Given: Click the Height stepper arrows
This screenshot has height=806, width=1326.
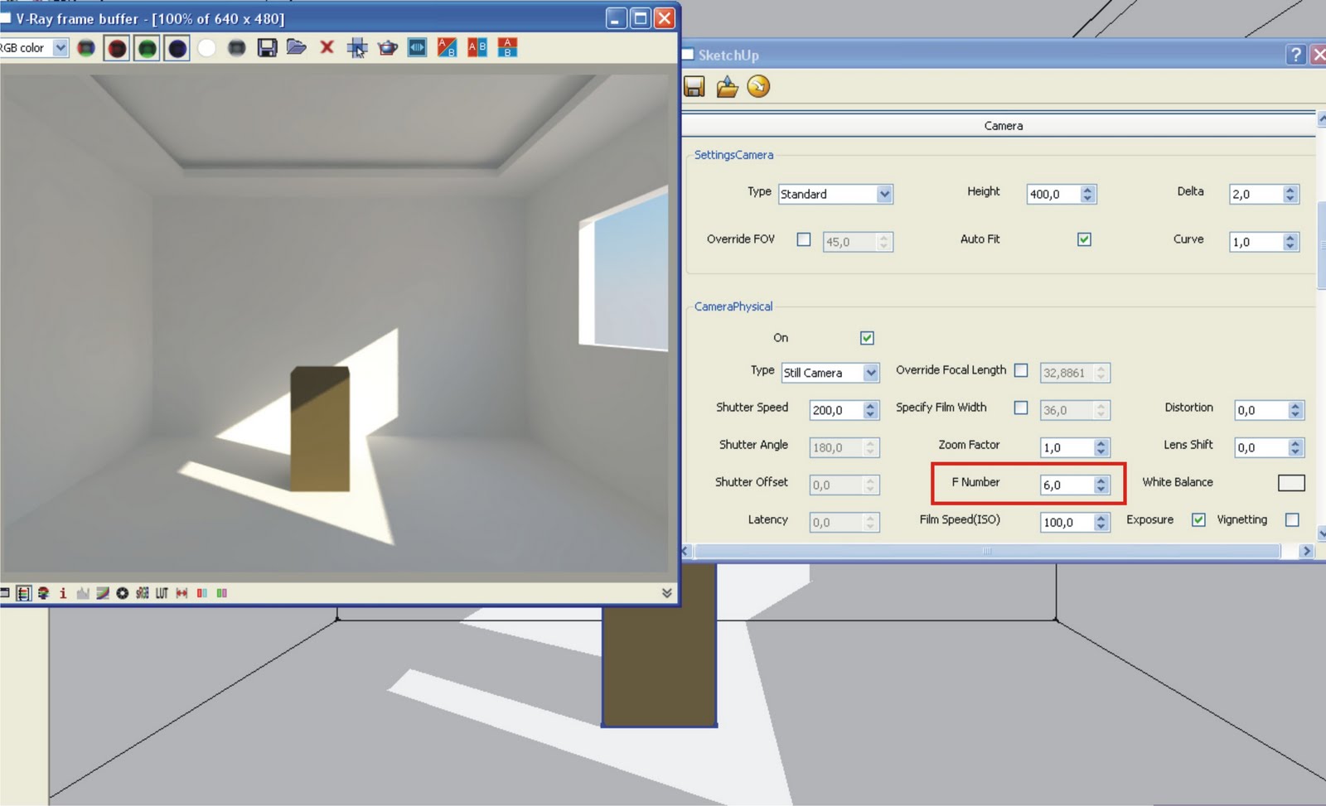Looking at the screenshot, I should click(1088, 194).
